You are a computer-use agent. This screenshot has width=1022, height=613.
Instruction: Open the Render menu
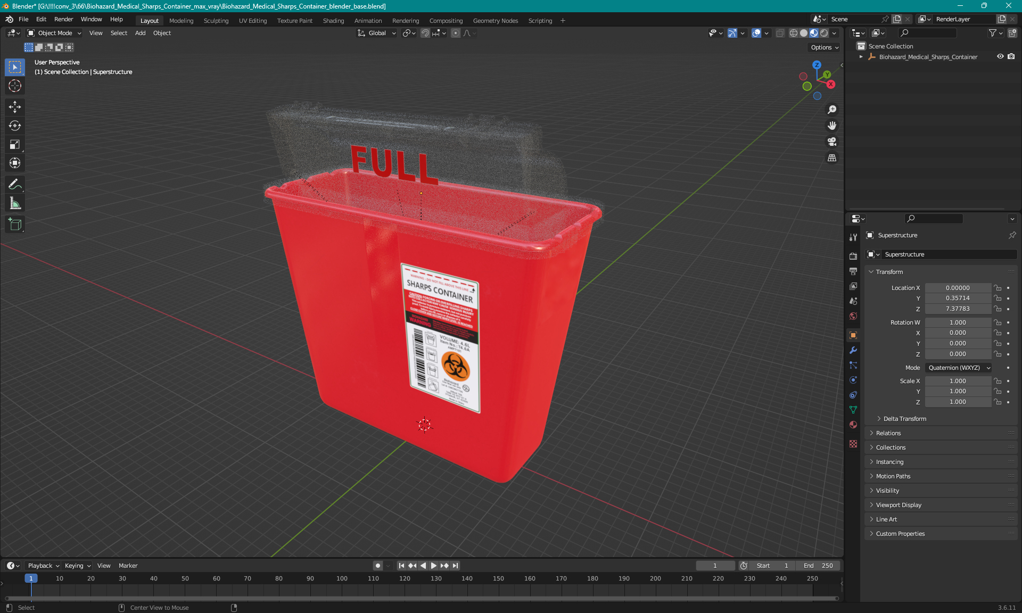coord(63,19)
